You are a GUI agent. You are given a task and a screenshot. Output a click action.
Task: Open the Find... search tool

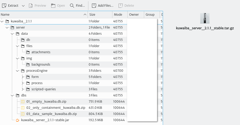point(77,6)
